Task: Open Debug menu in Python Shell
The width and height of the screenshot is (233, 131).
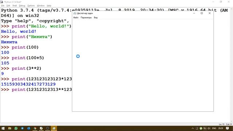Action: pos(22,6)
